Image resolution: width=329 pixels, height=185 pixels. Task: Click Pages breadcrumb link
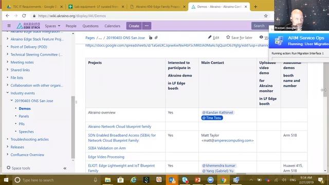(90, 38)
